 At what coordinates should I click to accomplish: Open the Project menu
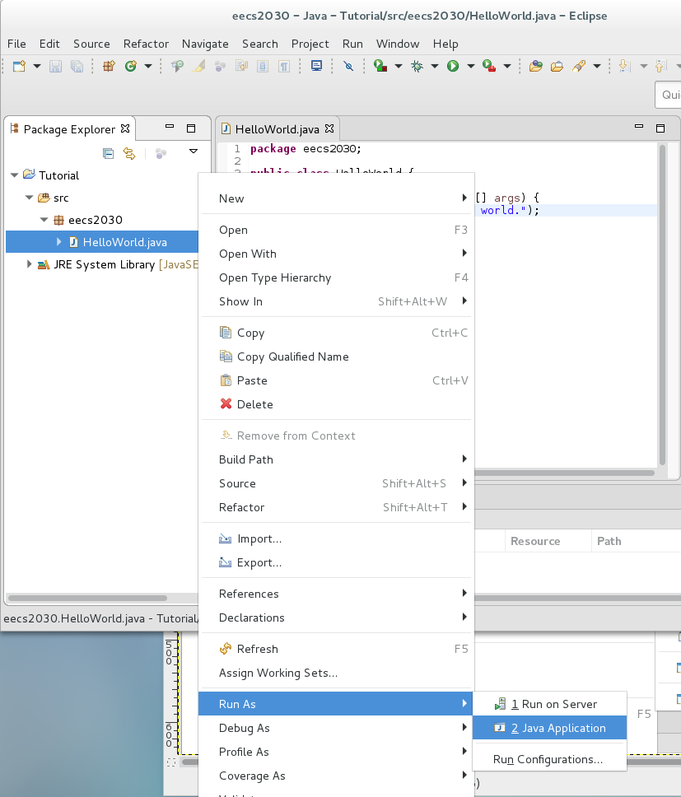tap(310, 44)
